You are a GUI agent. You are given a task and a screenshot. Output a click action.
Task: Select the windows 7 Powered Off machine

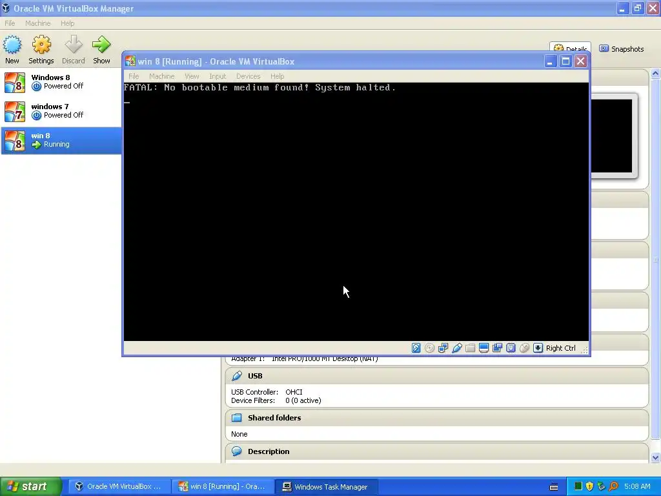61,111
